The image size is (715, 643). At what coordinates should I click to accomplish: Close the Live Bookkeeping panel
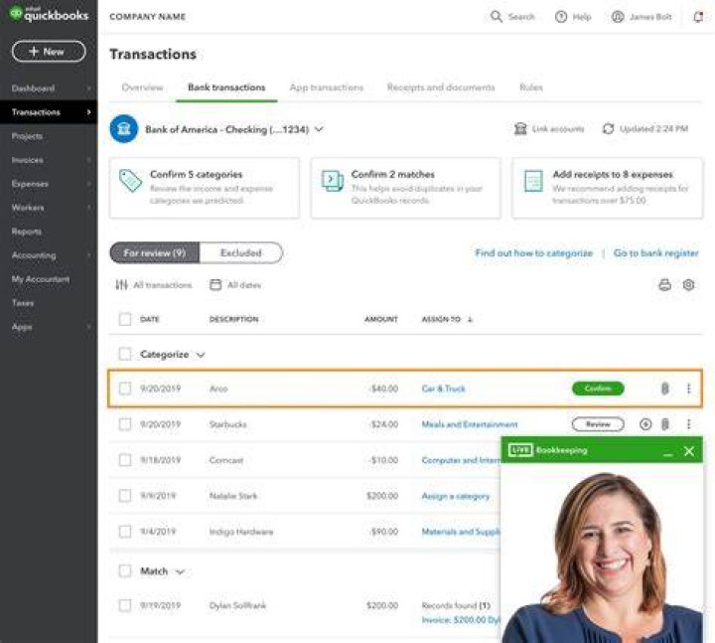pyautogui.click(x=689, y=451)
